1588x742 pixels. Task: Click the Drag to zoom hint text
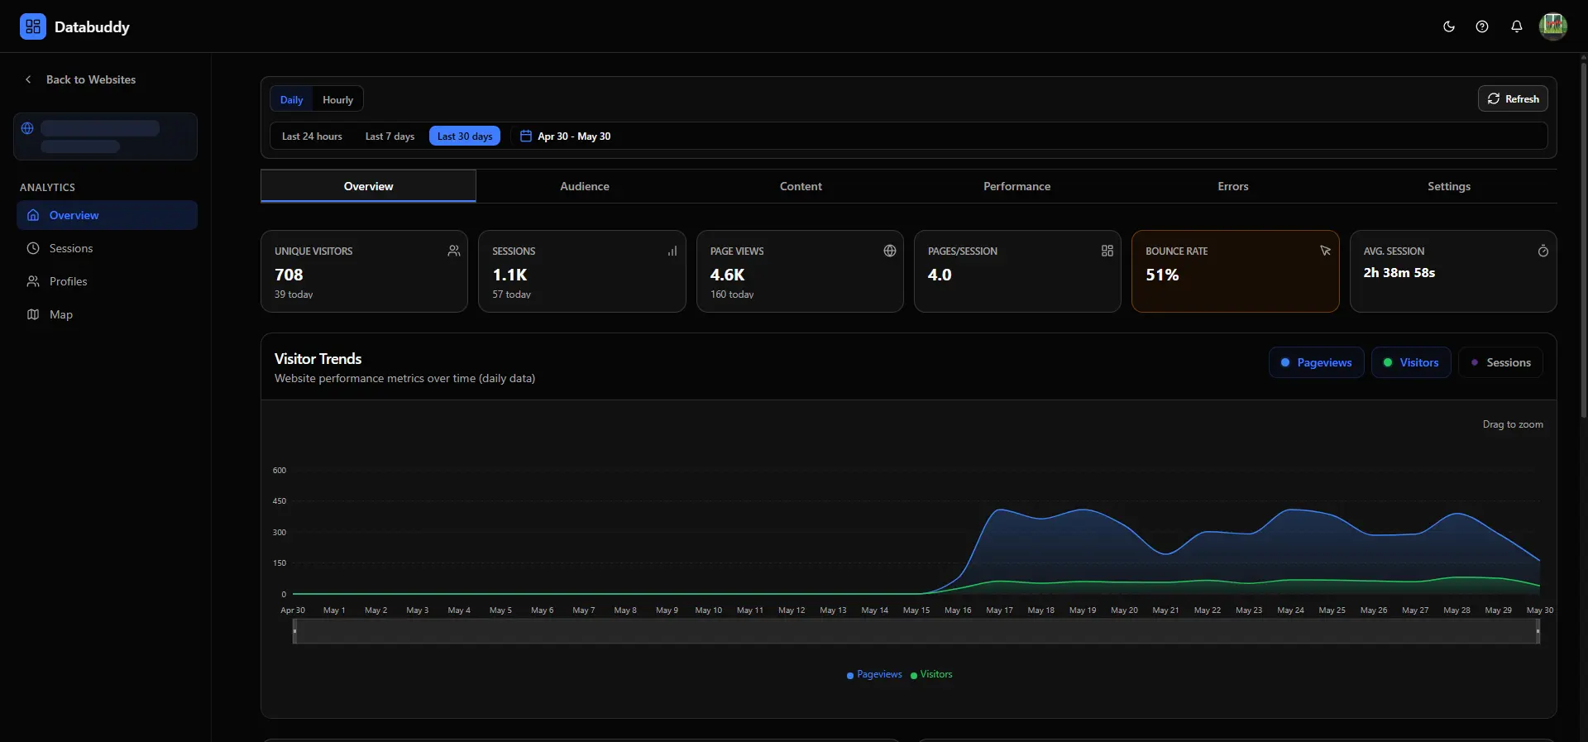1513,424
